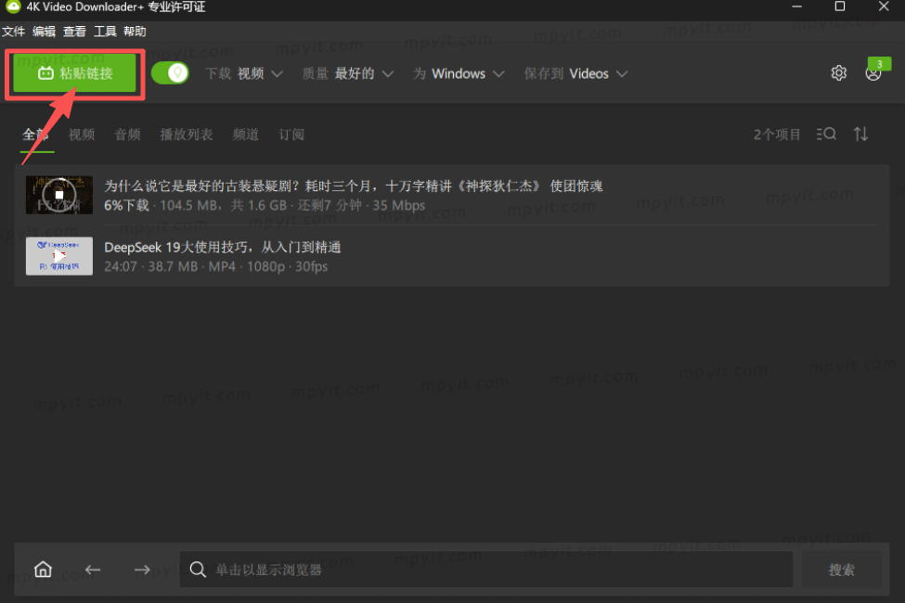The width and height of the screenshot is (905, 603).
Task: Maximize the 4K Video Downloader window
Action: (840, 6)
